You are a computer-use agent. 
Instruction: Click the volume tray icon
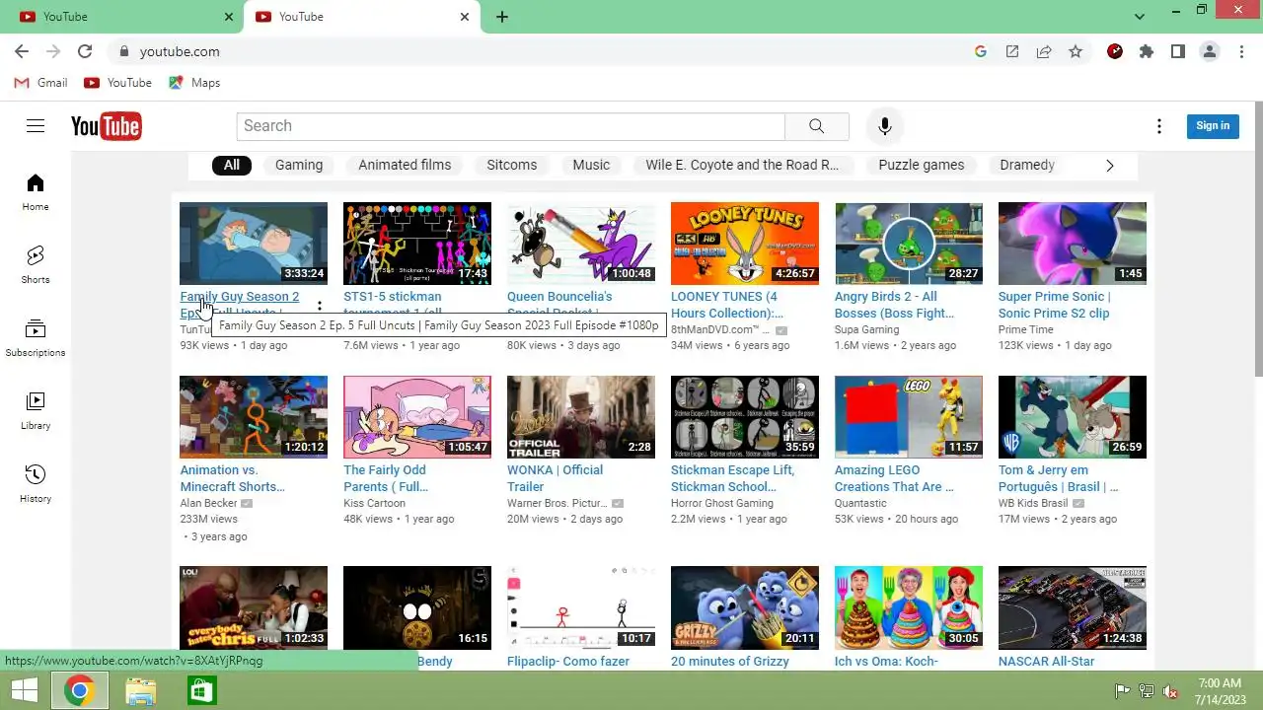pyautogui.click(x=1170, y=691)
